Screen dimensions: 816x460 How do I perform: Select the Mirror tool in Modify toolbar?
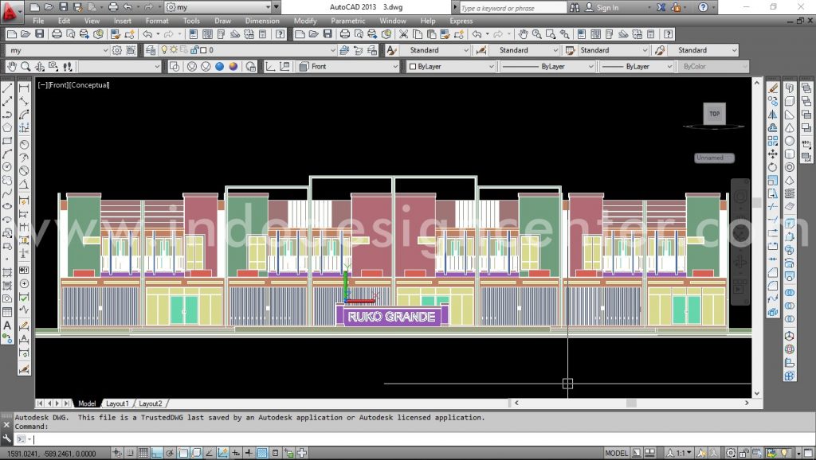coord(773,115)
